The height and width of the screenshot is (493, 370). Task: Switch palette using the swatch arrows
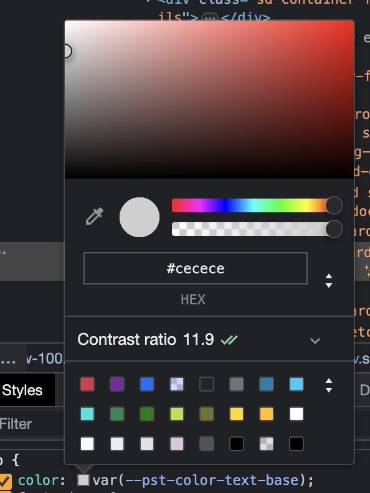pyautogui.click(x=329, y=385)
